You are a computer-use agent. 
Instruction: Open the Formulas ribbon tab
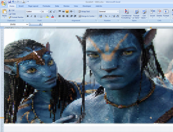pyautogui.click(x=47, y=6)
